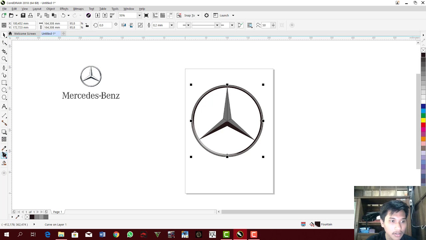This screenshot has width=426, height=240.
Task: Publish the document to PDF
Action: pyautogui.click(x=112, y=15)
